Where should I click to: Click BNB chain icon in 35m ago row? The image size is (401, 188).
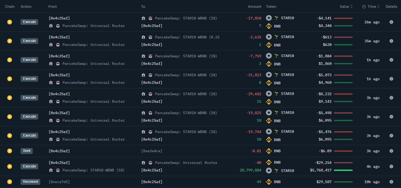10,41
